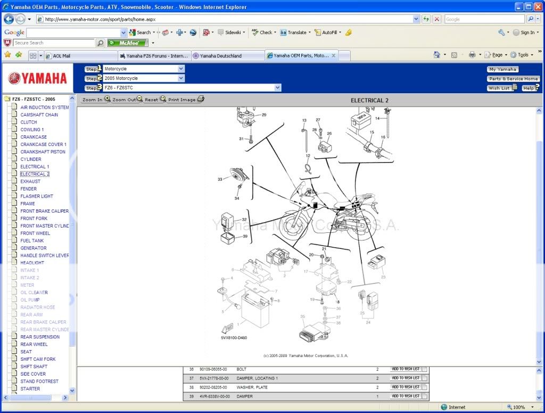Open the FUEL TANK parts category
The height and width of the screenshot is (413, 545).
coord(33,240)
